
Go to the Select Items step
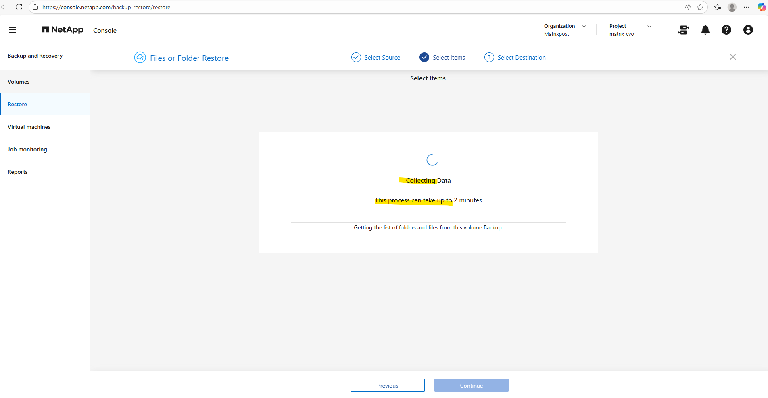pos(449,58)
